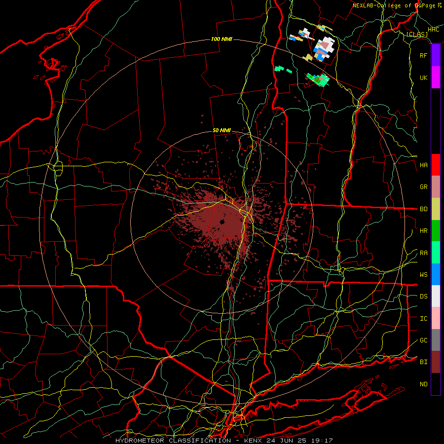The width and height of the screenshot is (444, 444).
Task: Click the GC legend label
Action: coord(423,340)
